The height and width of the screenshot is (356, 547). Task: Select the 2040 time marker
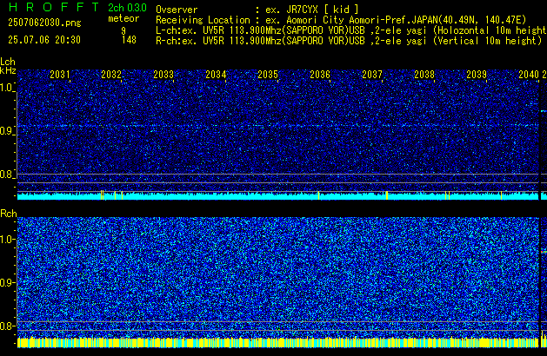(529, 75)
